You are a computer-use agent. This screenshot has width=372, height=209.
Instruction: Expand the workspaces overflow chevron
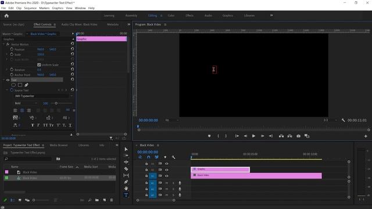point(271,16)
